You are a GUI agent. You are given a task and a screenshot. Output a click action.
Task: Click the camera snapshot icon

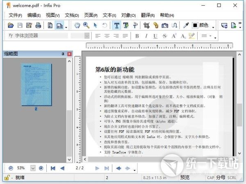click(164, 25)
